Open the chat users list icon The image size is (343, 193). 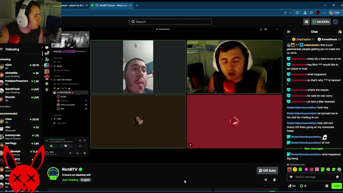tap(340, 32)
